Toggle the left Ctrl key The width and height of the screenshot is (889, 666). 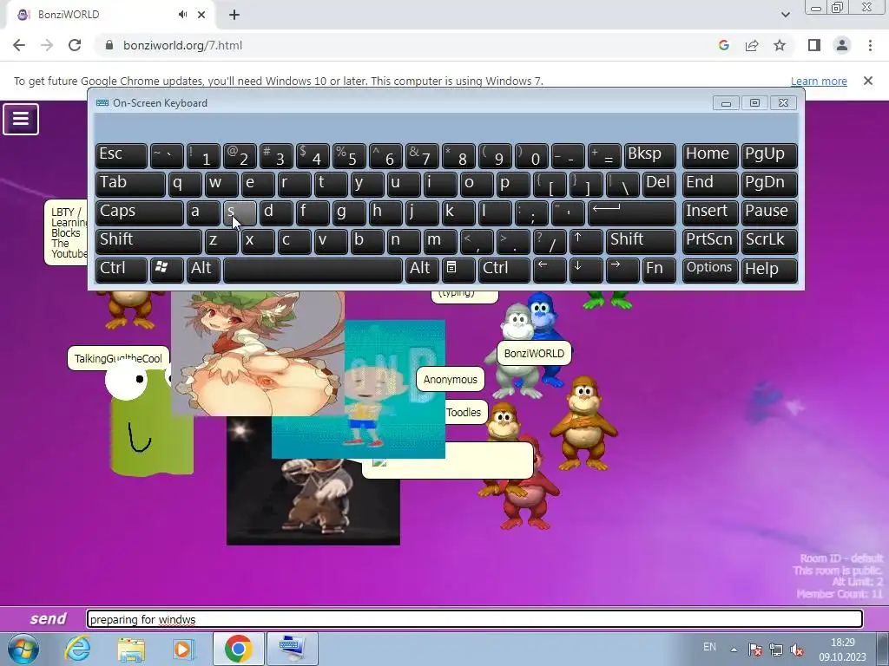[122, 269]
